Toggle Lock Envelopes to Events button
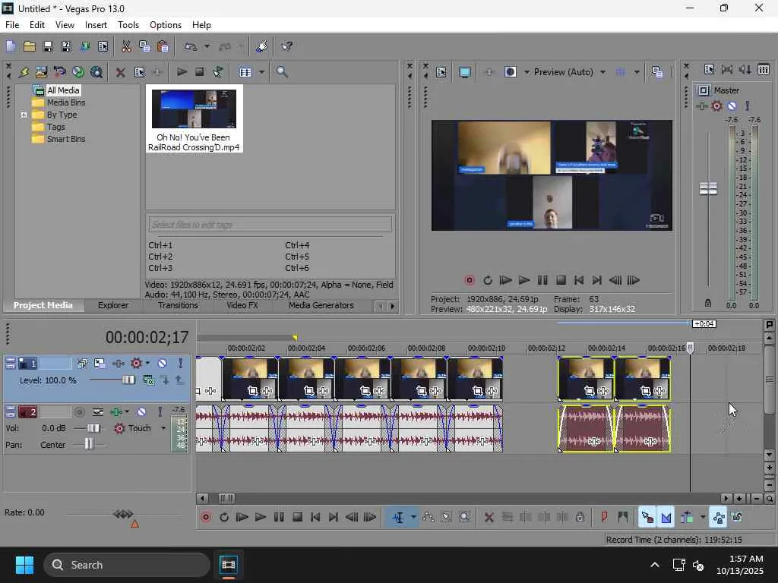Image resolution: width=778 pixels, height=583 pixels. point(719,518)
